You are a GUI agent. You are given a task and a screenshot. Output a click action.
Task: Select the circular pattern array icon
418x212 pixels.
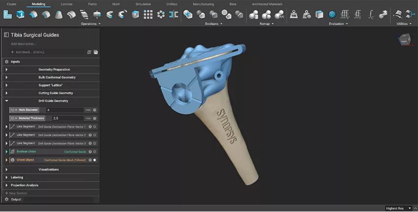pyautogui.click(x=161, y=14)
